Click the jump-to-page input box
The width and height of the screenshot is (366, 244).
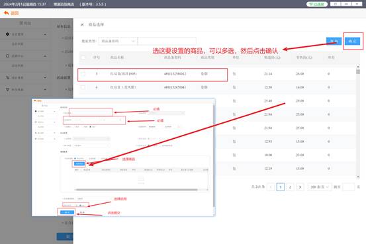pos(348,187)
